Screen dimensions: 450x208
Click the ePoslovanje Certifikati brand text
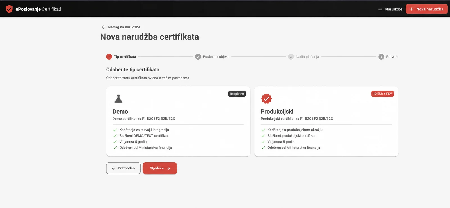tap(38, 9)
